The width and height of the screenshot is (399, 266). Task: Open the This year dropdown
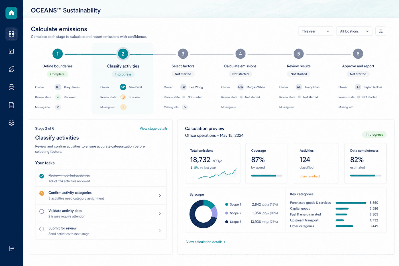coord(315,31)
